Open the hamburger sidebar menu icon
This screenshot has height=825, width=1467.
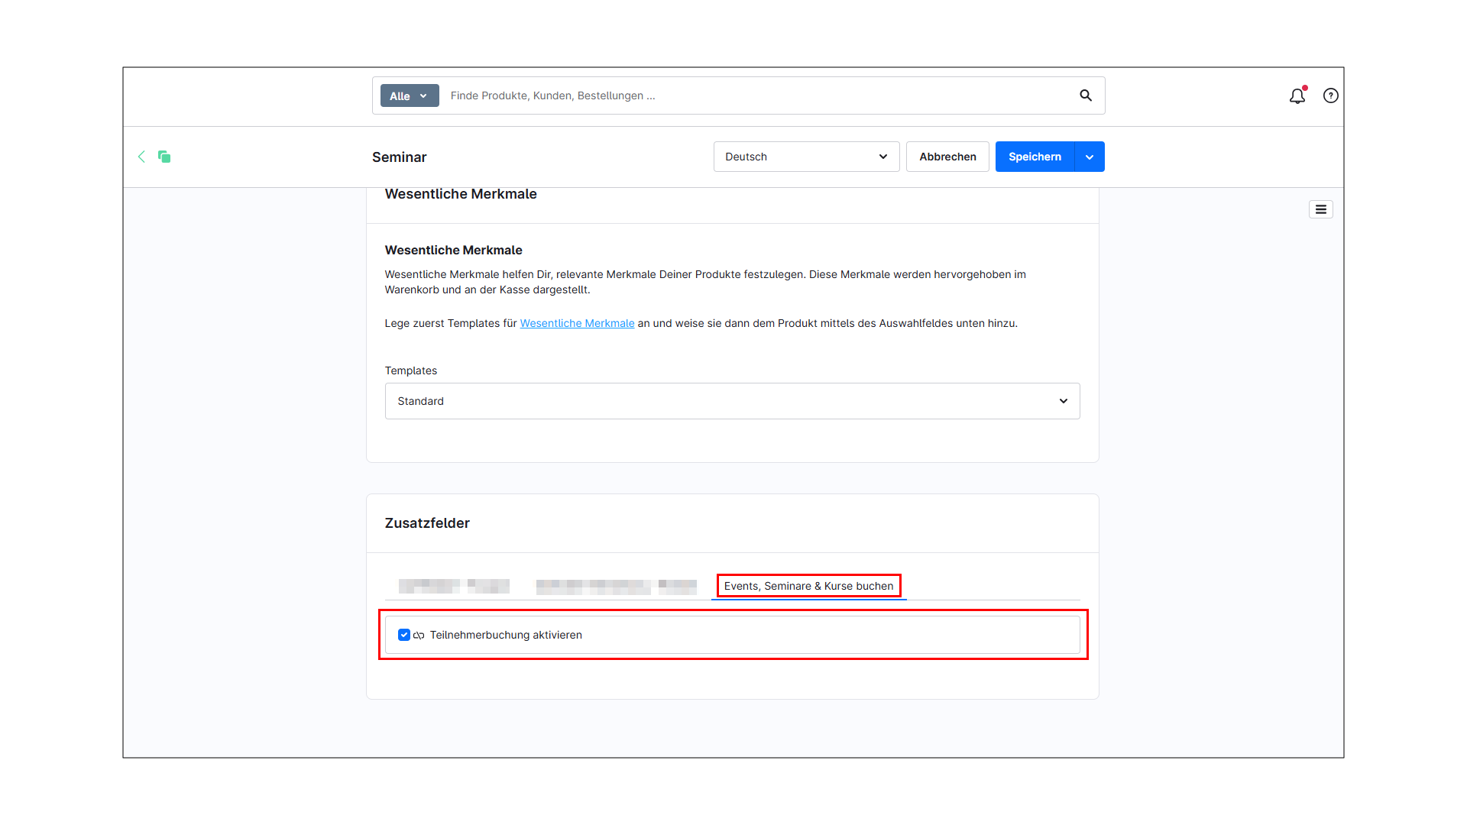[1320, 209]
